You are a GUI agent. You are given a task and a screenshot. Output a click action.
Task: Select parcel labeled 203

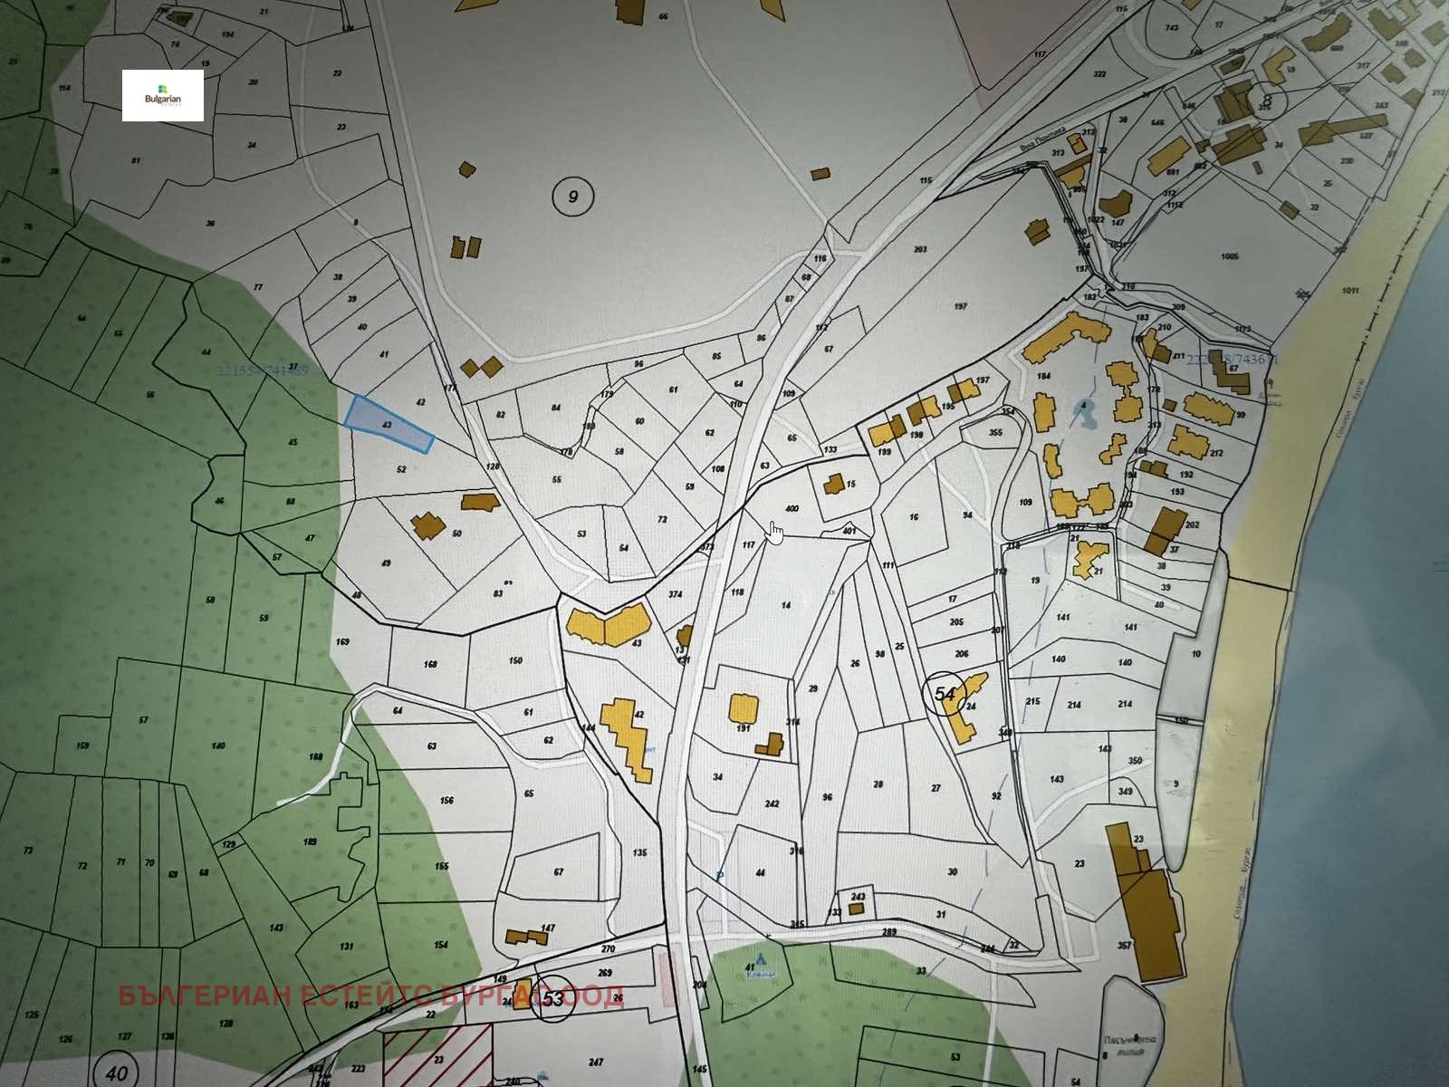920,250
